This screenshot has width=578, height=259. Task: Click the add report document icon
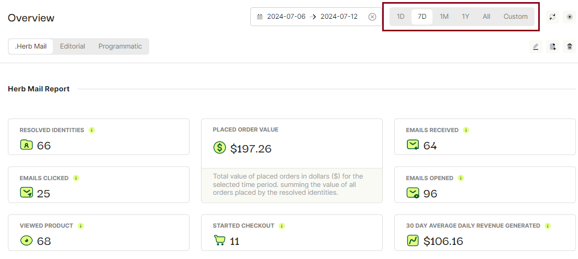click(x=552, y=46)
